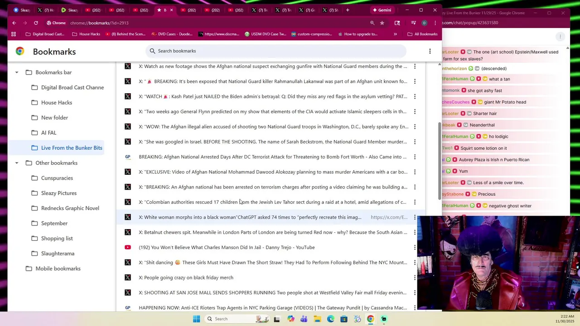
Task: Open more actions for 'Betalnut chewers spit' bookmark
Action: point(415,232)
